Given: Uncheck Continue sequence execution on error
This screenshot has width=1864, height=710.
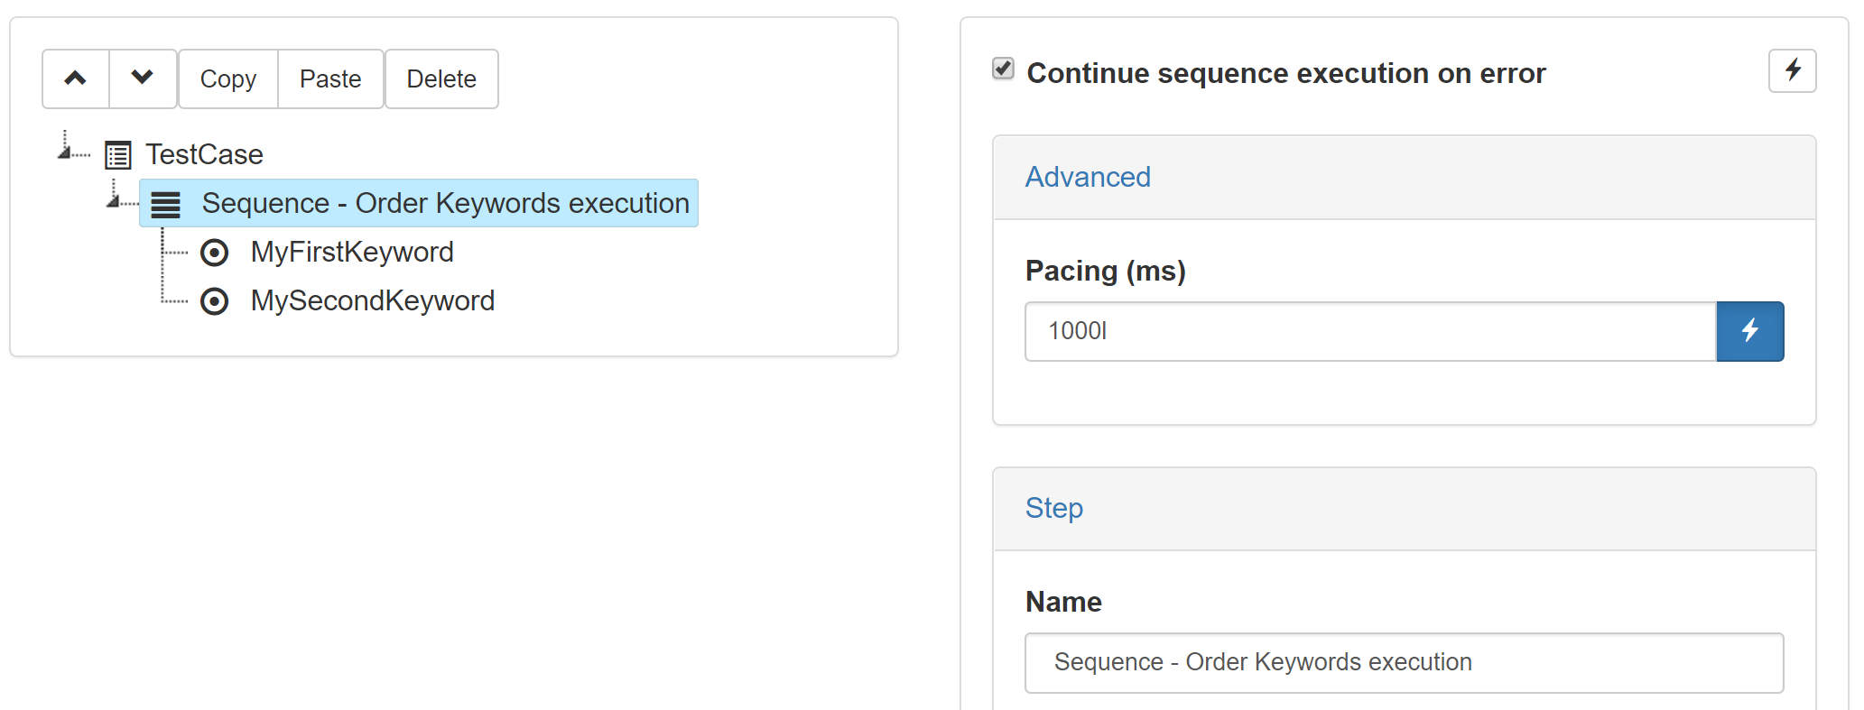Looking at the screenshot, I should click(1002, 68).
